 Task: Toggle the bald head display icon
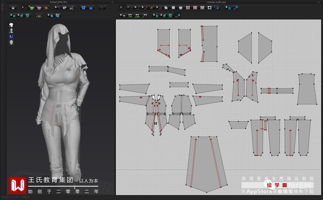click(11, 42)
